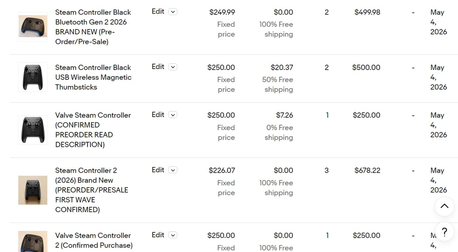Viewport: 458px width, 252px height.
Task: Open thumbnail of USB Wireless Magnetic Thumbsticks listing
Action: click(x=33, y=77)
